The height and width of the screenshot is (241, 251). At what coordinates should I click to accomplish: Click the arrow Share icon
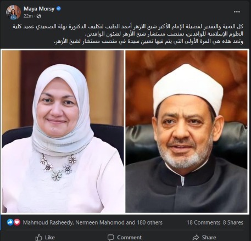196,238
